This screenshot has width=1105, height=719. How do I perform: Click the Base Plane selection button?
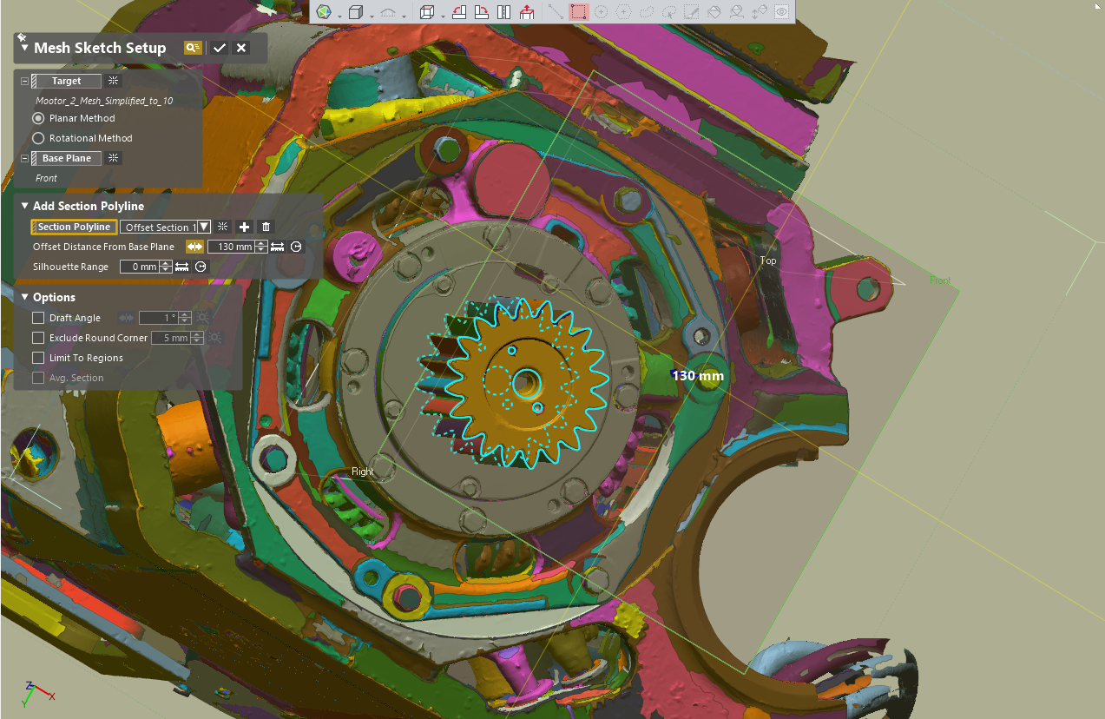67,158
